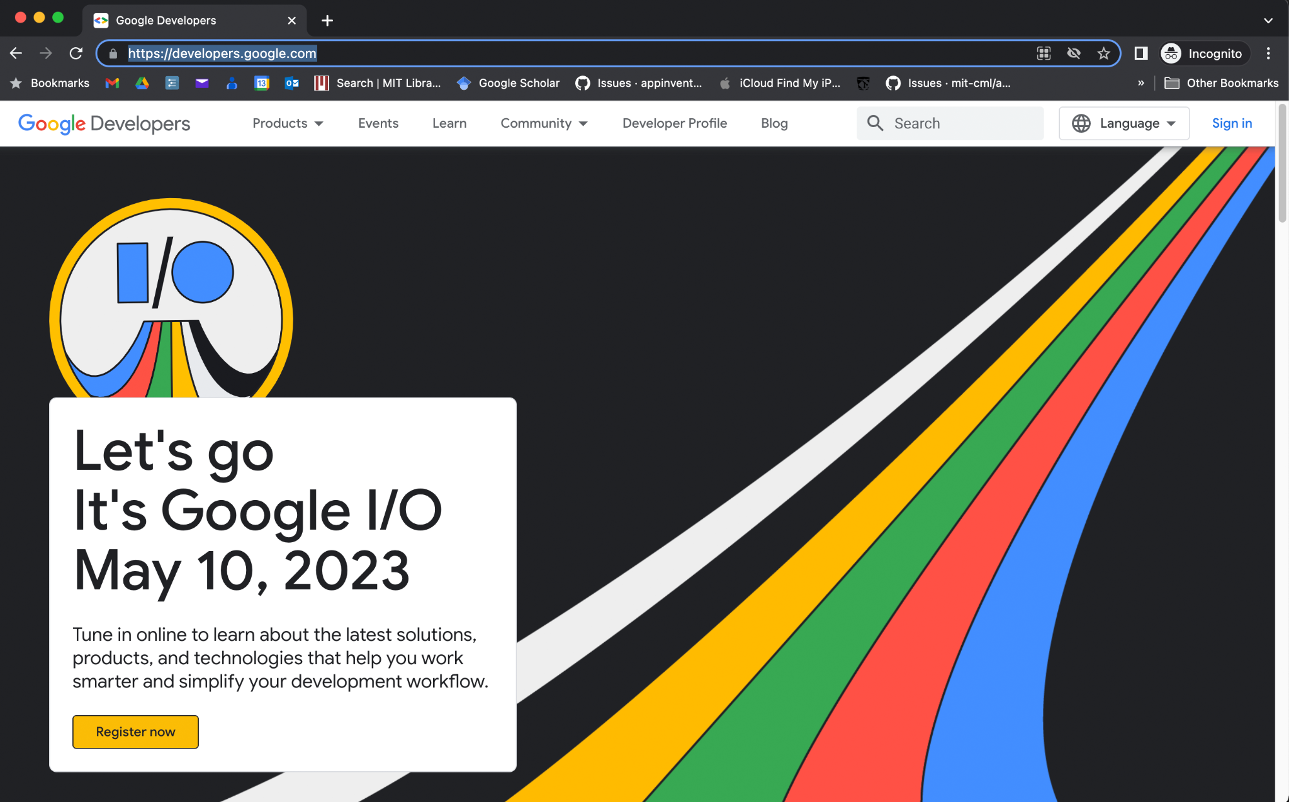Toggle the browser side panel
Viewport: 1289px width, 802px height.
pyautogui.click(x=1140, y=53)
